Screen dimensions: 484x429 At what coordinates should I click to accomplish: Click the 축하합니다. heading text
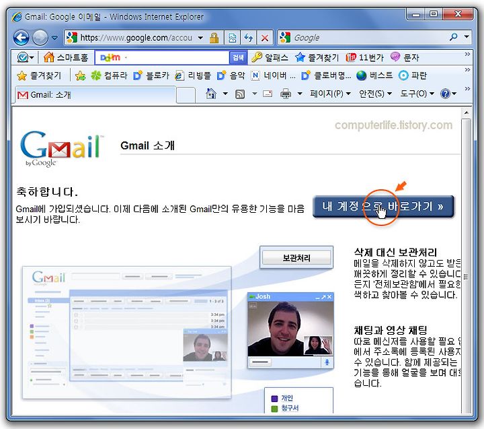point(47,192)
